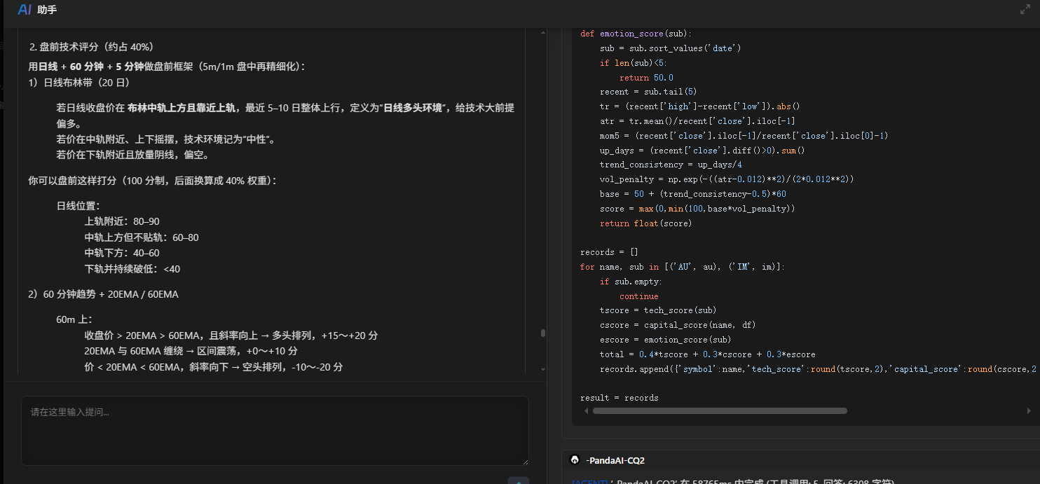Click the line '下轨并持续破低：<40'
Image resolution: width=1040 pixels, height=484 pixels.
pyautogui.click(x=132, y=269)
